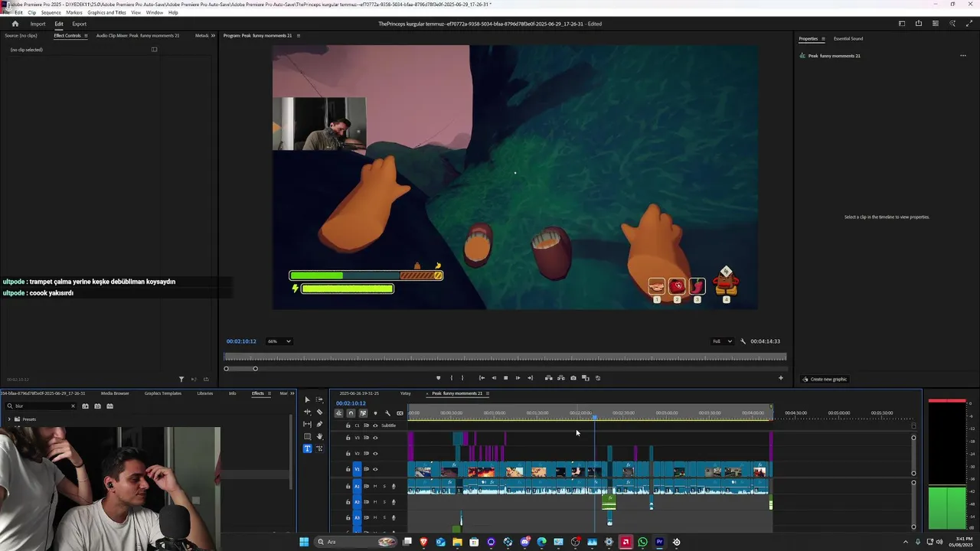
Task: Open Peak funny momments 21 sequence menu
Action: pyautogui.click(x=488, y=393)
